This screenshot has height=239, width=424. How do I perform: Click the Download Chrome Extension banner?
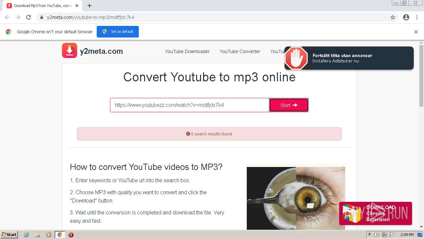click(x=375, y=213)
